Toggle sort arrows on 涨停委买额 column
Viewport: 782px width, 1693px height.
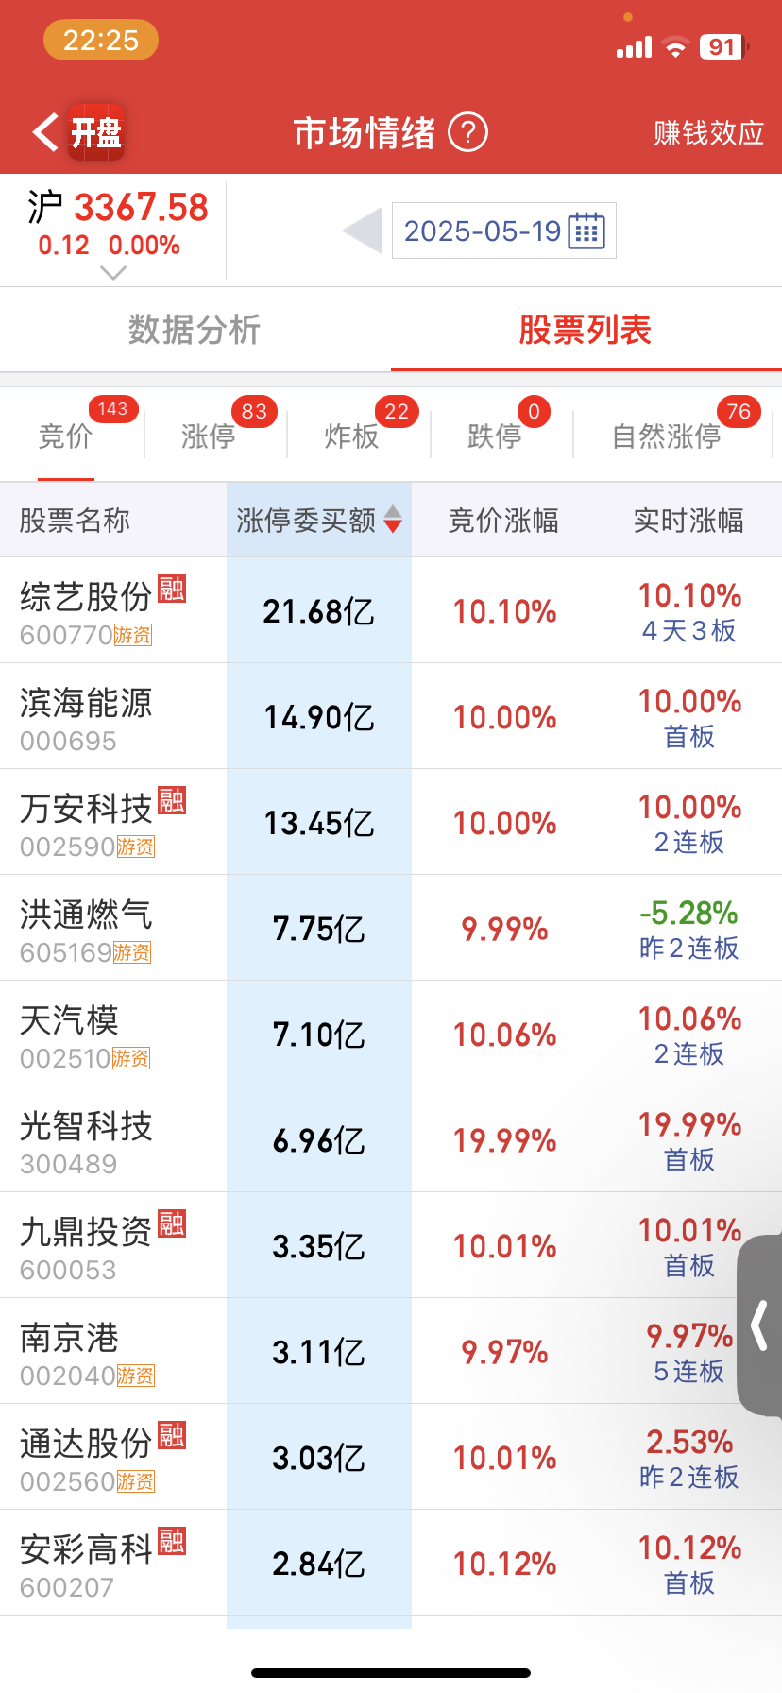(393, 520)
